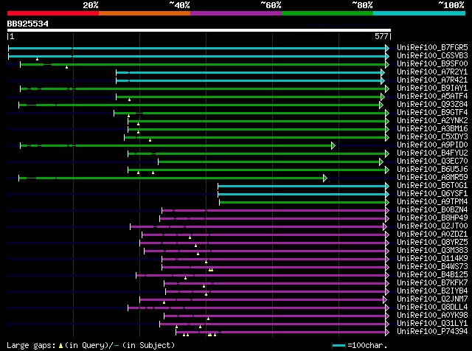
Task: Select the UniRef100_Q93Z84 label
Action: pyautogui.click(x=432, y=105)
